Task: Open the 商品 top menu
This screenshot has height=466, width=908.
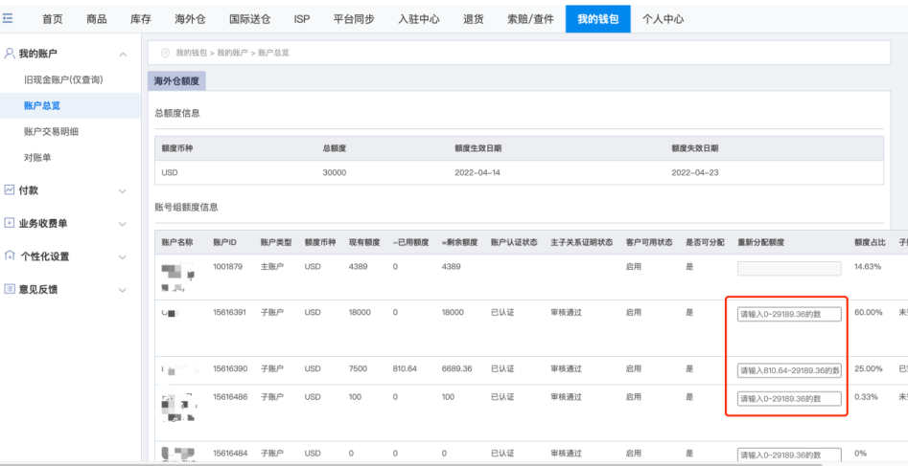Action: tap(96, 19)
